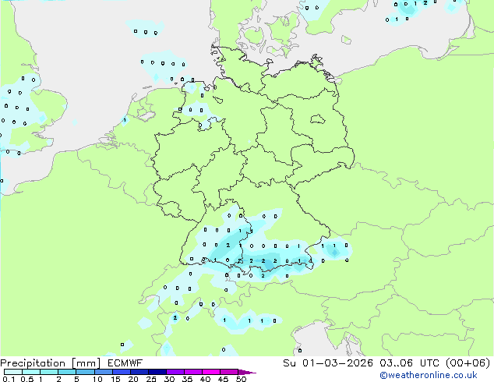494x382 pixels.
Task: Select the 5–10 mm legend color box
Action: [x=85, y=372]
